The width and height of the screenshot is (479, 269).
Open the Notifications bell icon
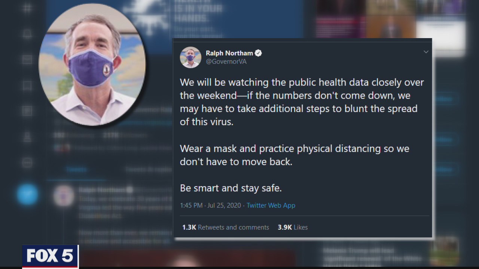[x=27, y=34]
